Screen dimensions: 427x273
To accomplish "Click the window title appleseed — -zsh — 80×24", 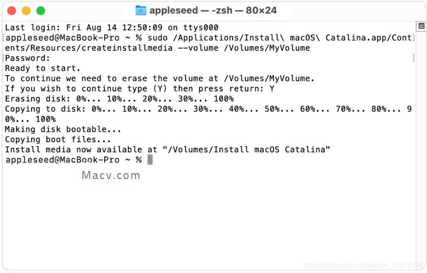I will coord(215,10).
